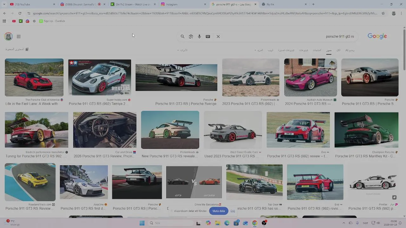This screenshot has width=406, height=228.
Task: Open bookmarks bar apps grid
Action: 4,21
